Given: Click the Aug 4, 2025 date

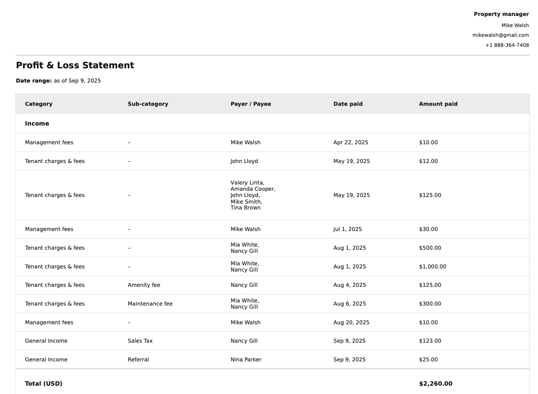Looking at the screenshot, I should (x=350, y=285).
